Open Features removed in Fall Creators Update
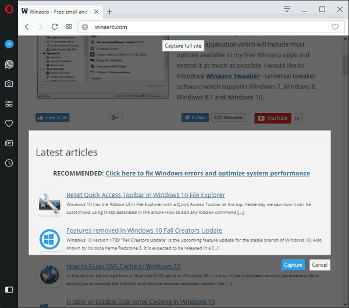 coord(144,231)
